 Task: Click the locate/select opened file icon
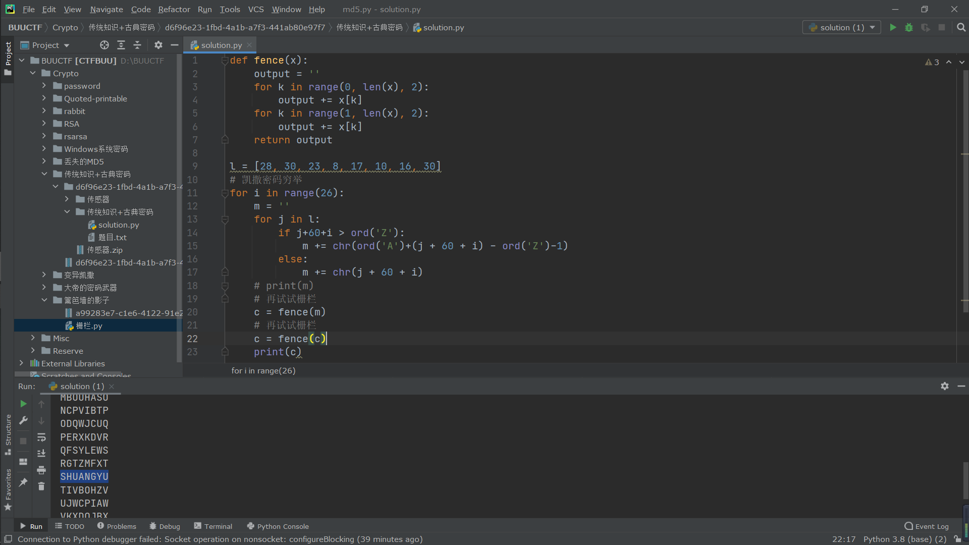(104, 45)
